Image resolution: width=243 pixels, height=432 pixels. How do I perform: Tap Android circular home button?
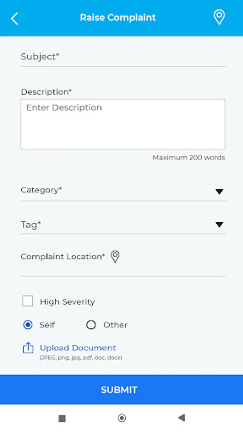tap(122, 418)
